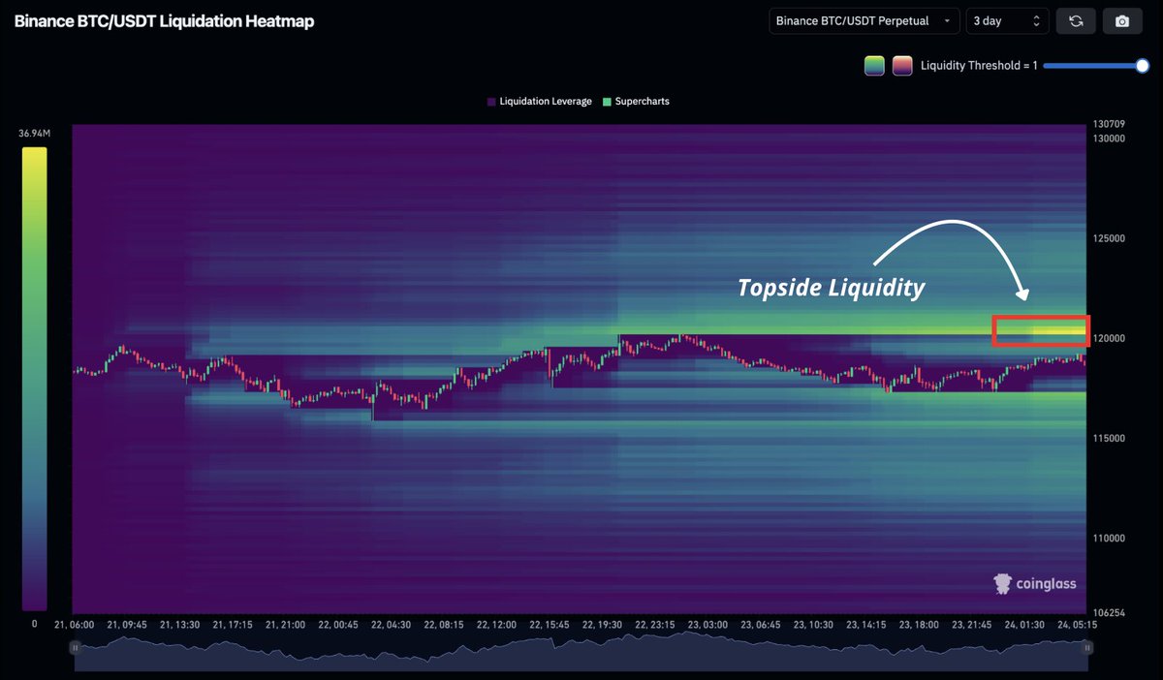Click the 130000 price axis label
This screenshot has height=680, width=1163.
pyautogui.click(x=1110, y=139)
